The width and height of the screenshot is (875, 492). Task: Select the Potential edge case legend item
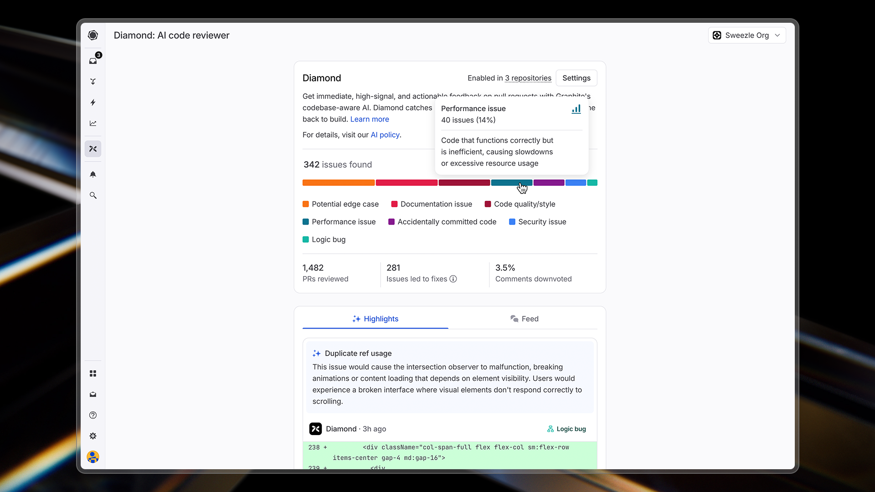pos(340,204)
